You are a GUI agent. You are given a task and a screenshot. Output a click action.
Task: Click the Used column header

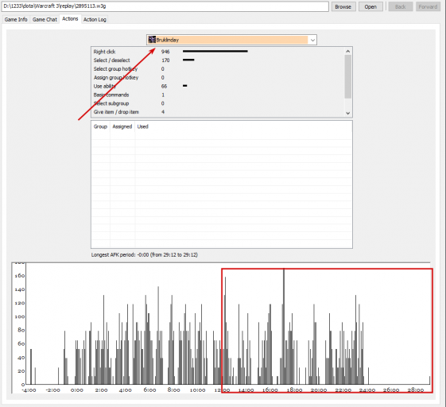click(143, 126)
